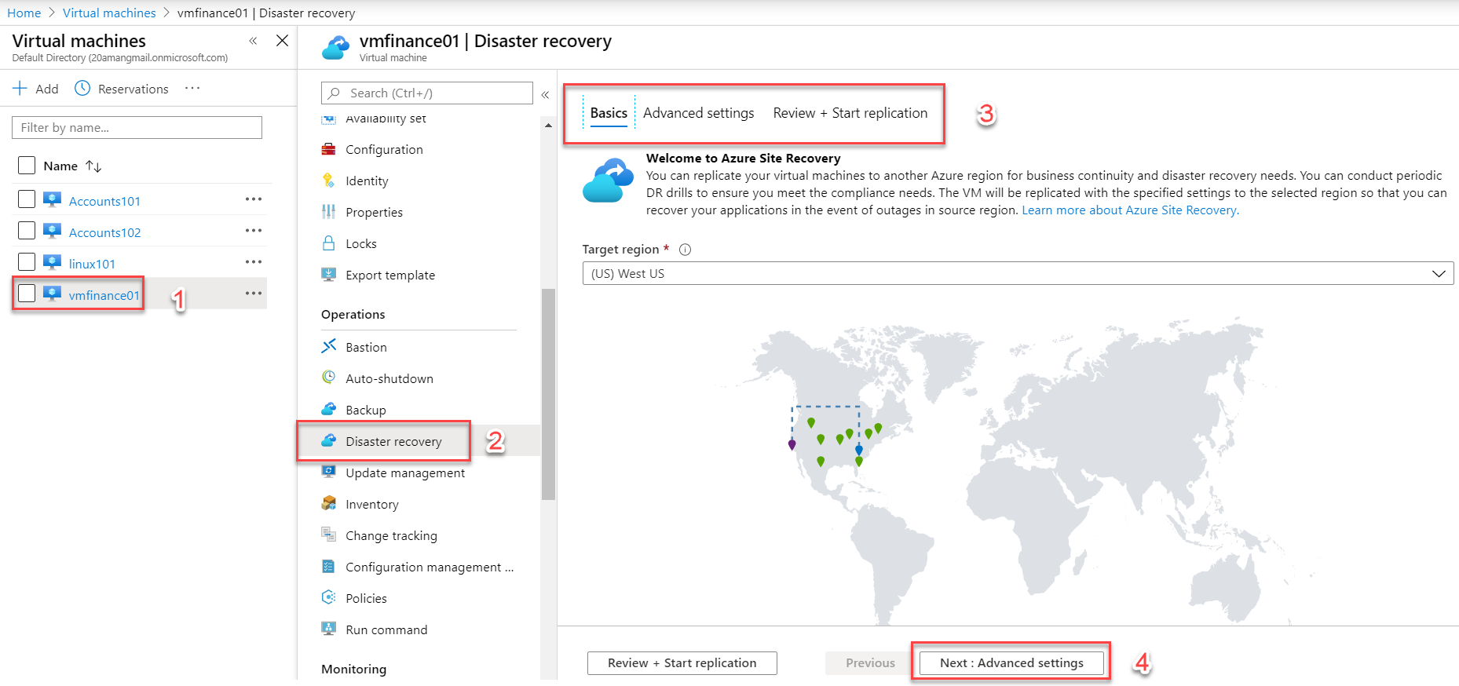Image resolution: width=1459 pixels, height=686 pixels.
Task: Click the Policies icon
Action: pyautogui.click(x=329, y=597)
